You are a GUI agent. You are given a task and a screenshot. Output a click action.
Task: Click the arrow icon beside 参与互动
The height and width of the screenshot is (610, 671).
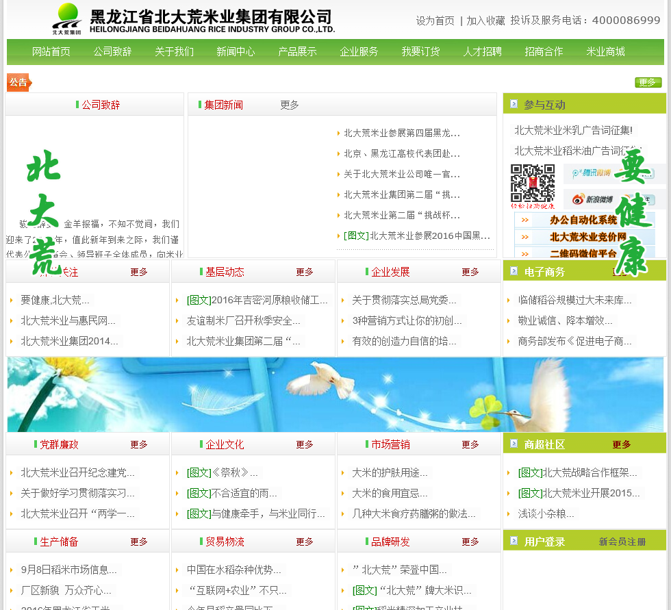(514, 104)
